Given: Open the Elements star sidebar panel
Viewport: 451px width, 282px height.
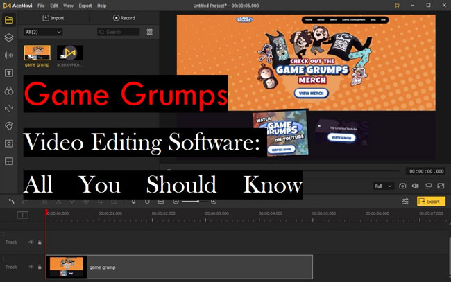Looking at the screenshot, I should tap(9, 143).
